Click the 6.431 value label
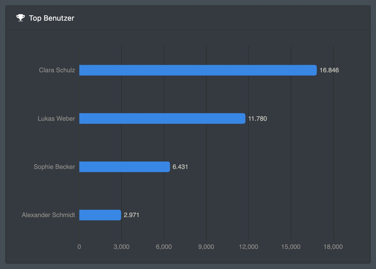Image resolution: width=376 pixels, height=269 pixels. click(180, 167)
